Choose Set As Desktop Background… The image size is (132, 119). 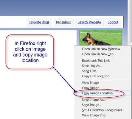(x=103, y=110)
